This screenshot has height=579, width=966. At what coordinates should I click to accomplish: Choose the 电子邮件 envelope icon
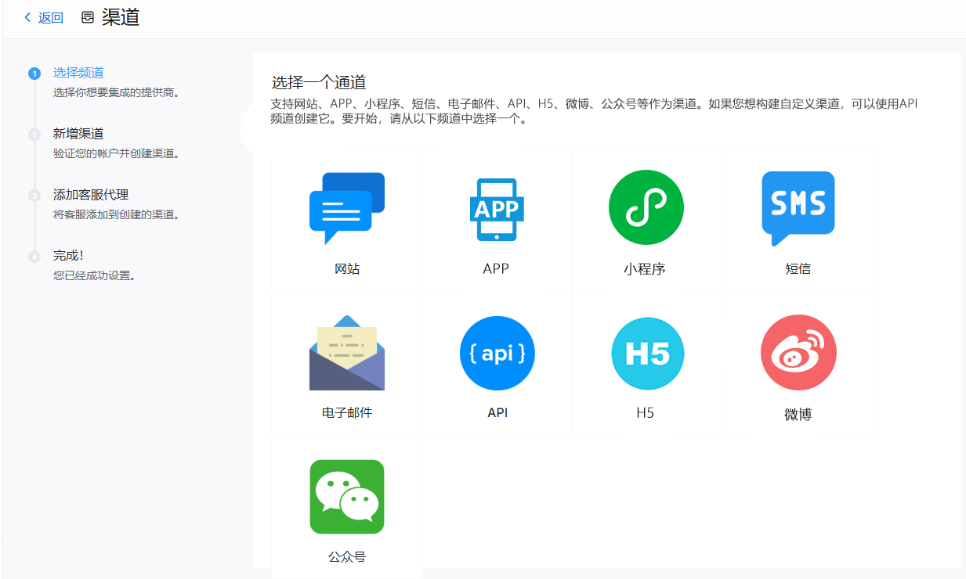[347, 353]
